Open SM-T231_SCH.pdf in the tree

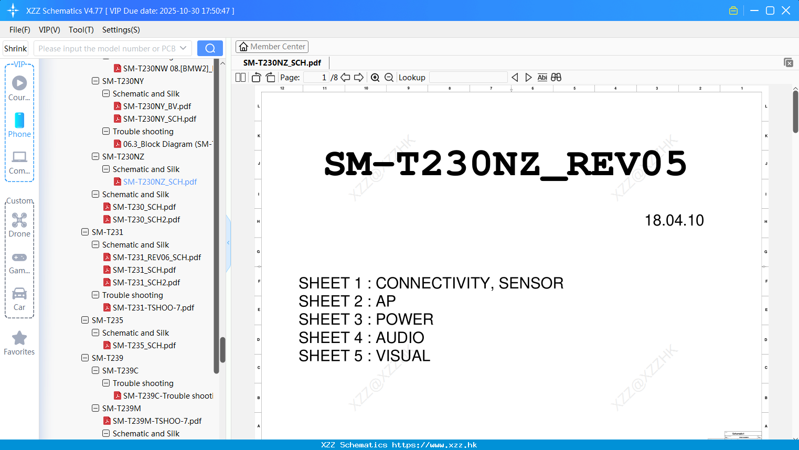click(x=144, y=270)
